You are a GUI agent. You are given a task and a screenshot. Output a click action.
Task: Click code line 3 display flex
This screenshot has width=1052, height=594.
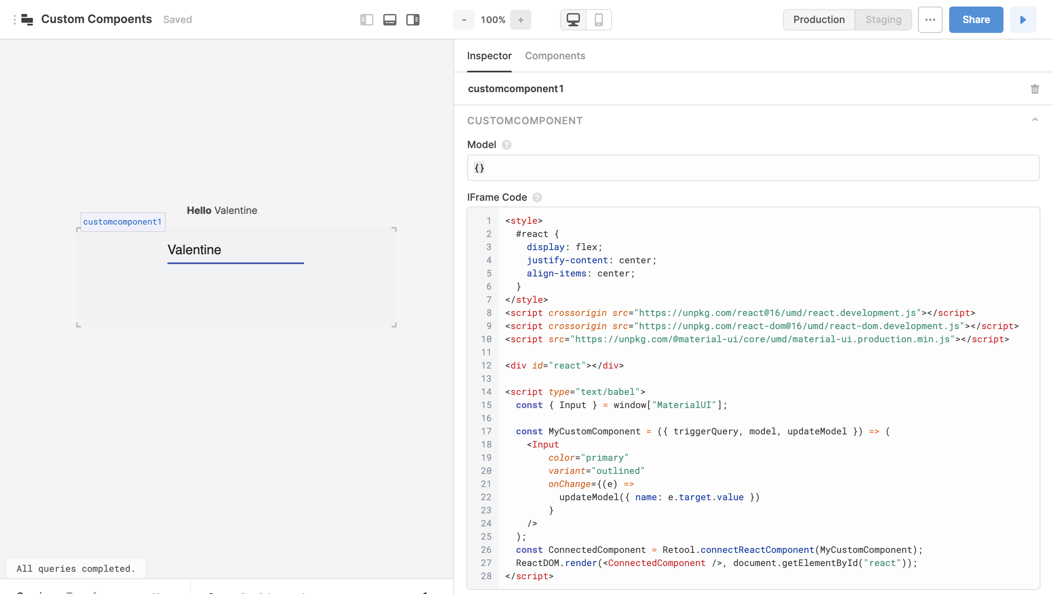(x=564, y=247)
